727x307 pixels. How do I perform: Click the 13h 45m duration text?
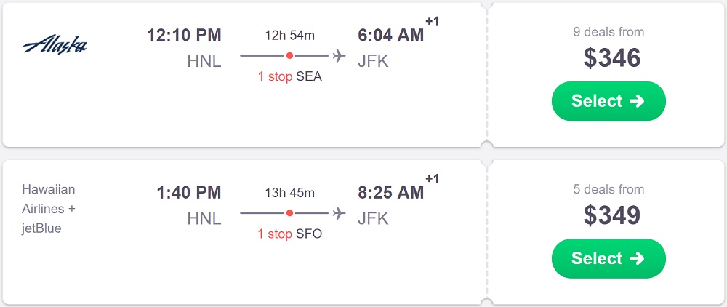coord(289,193)
